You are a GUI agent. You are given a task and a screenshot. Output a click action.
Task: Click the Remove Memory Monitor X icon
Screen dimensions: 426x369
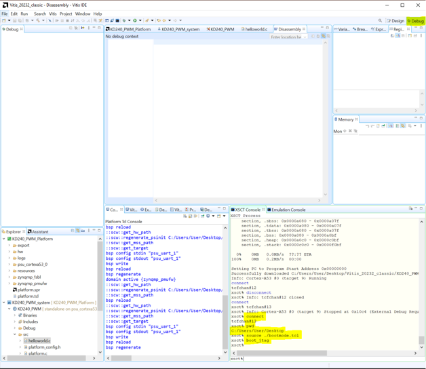pyautogui.click(x=350, y=131)
